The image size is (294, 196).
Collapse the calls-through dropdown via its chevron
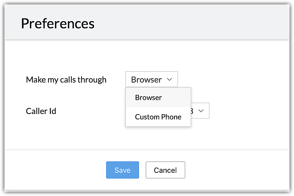coord(169,79)
